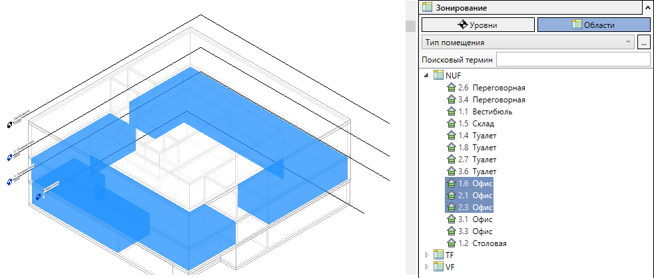
Task: Expand the TF tree group
Action: coord(426,254)
